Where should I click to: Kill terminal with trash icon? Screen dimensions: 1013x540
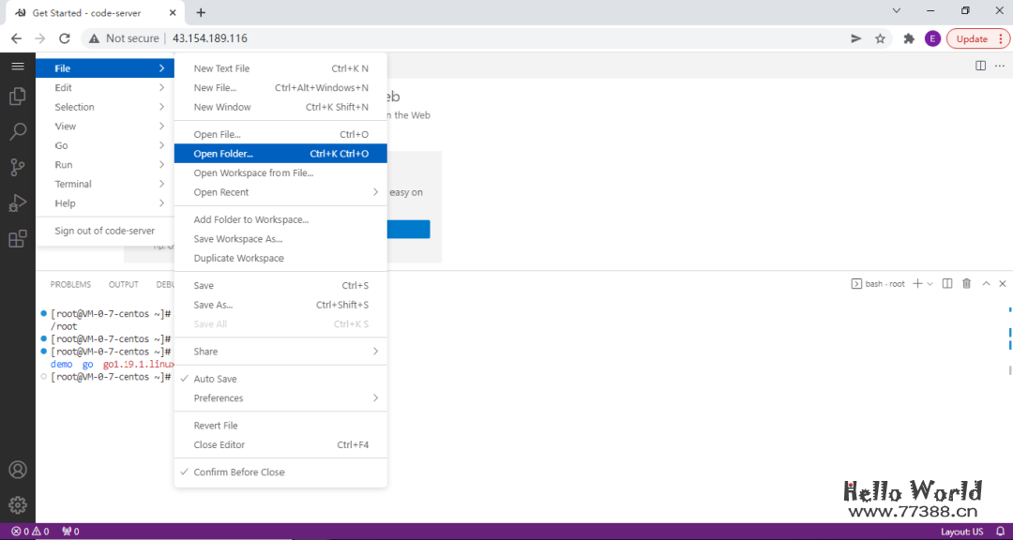[x=966, y=284]
